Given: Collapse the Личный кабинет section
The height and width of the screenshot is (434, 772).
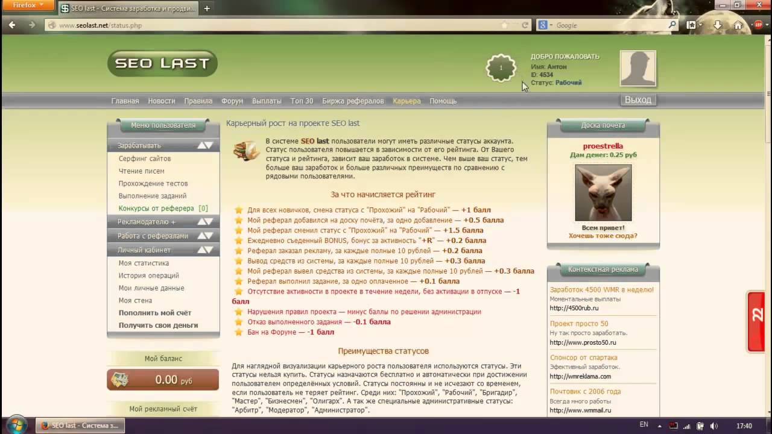Looking at the screenshot, I should [163, 250].
